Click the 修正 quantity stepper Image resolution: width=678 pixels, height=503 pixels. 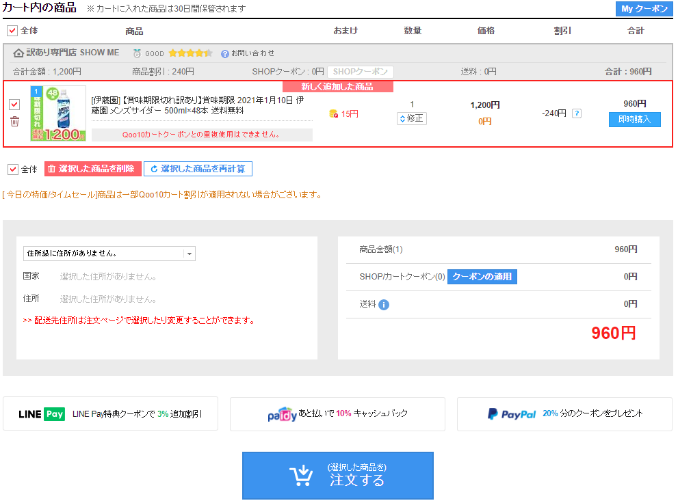pyautogui.click(x=412, y=118)
